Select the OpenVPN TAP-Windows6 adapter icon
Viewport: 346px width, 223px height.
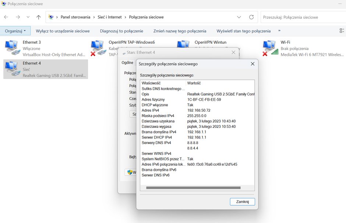point(97,48)
